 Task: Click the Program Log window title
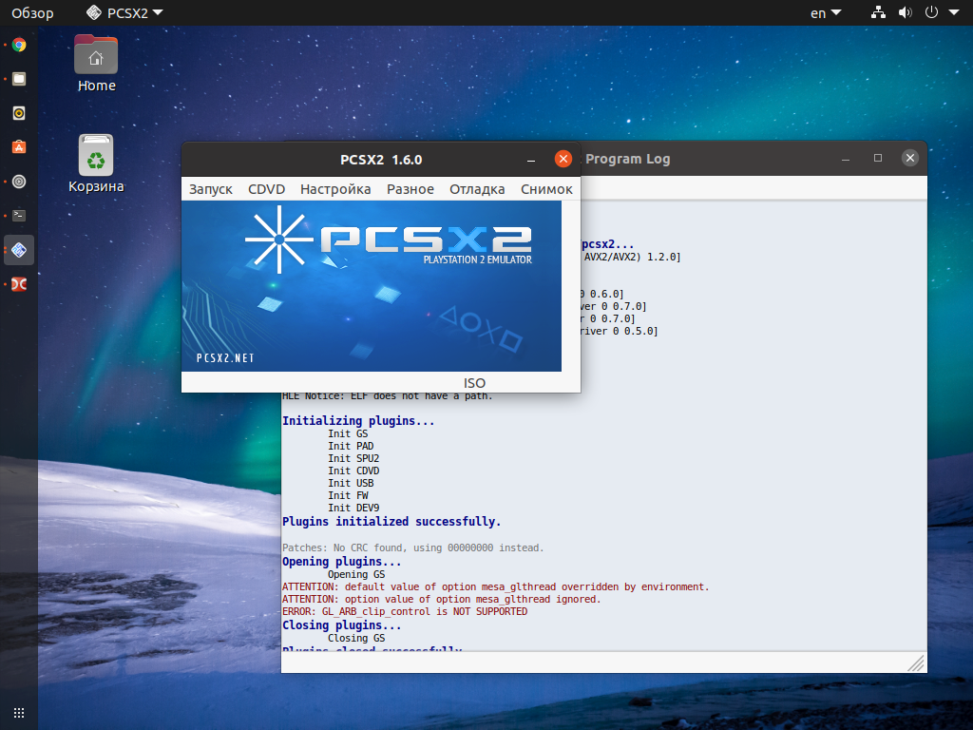point(627,159)
